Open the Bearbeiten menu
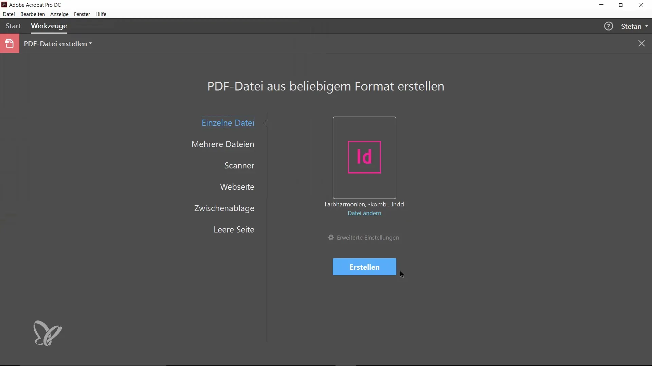This screenshot has width=652, height=366. pyautogui.click(x=33, y=14)
